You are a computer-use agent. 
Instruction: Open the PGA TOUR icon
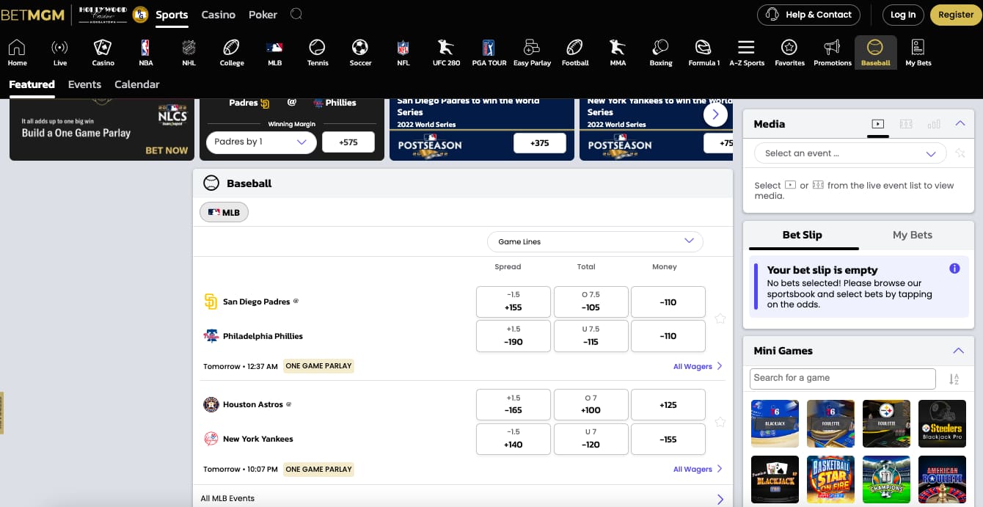[x=489, y=53]
